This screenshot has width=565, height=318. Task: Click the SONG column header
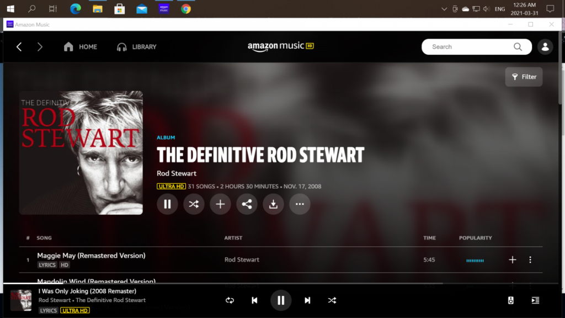pyautogui.click(x=44, y=238)
